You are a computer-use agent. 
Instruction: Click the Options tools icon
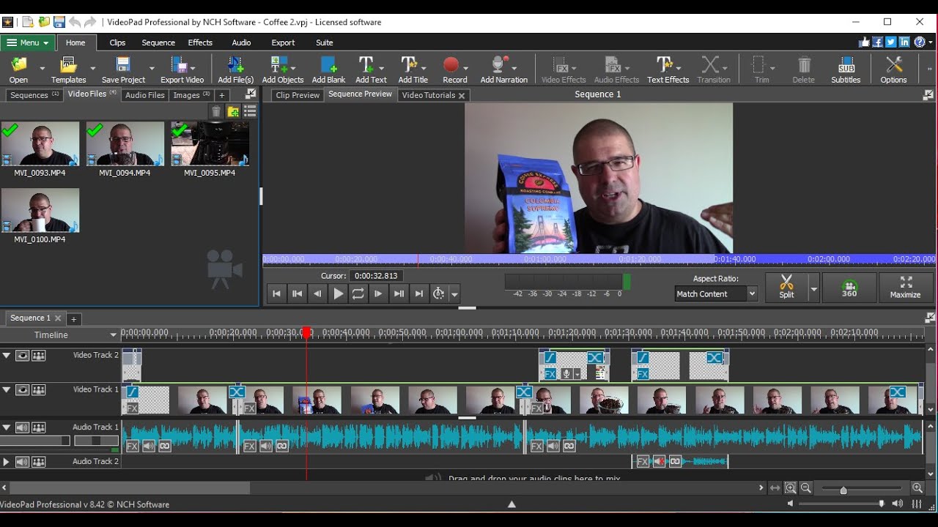[893, 66]
